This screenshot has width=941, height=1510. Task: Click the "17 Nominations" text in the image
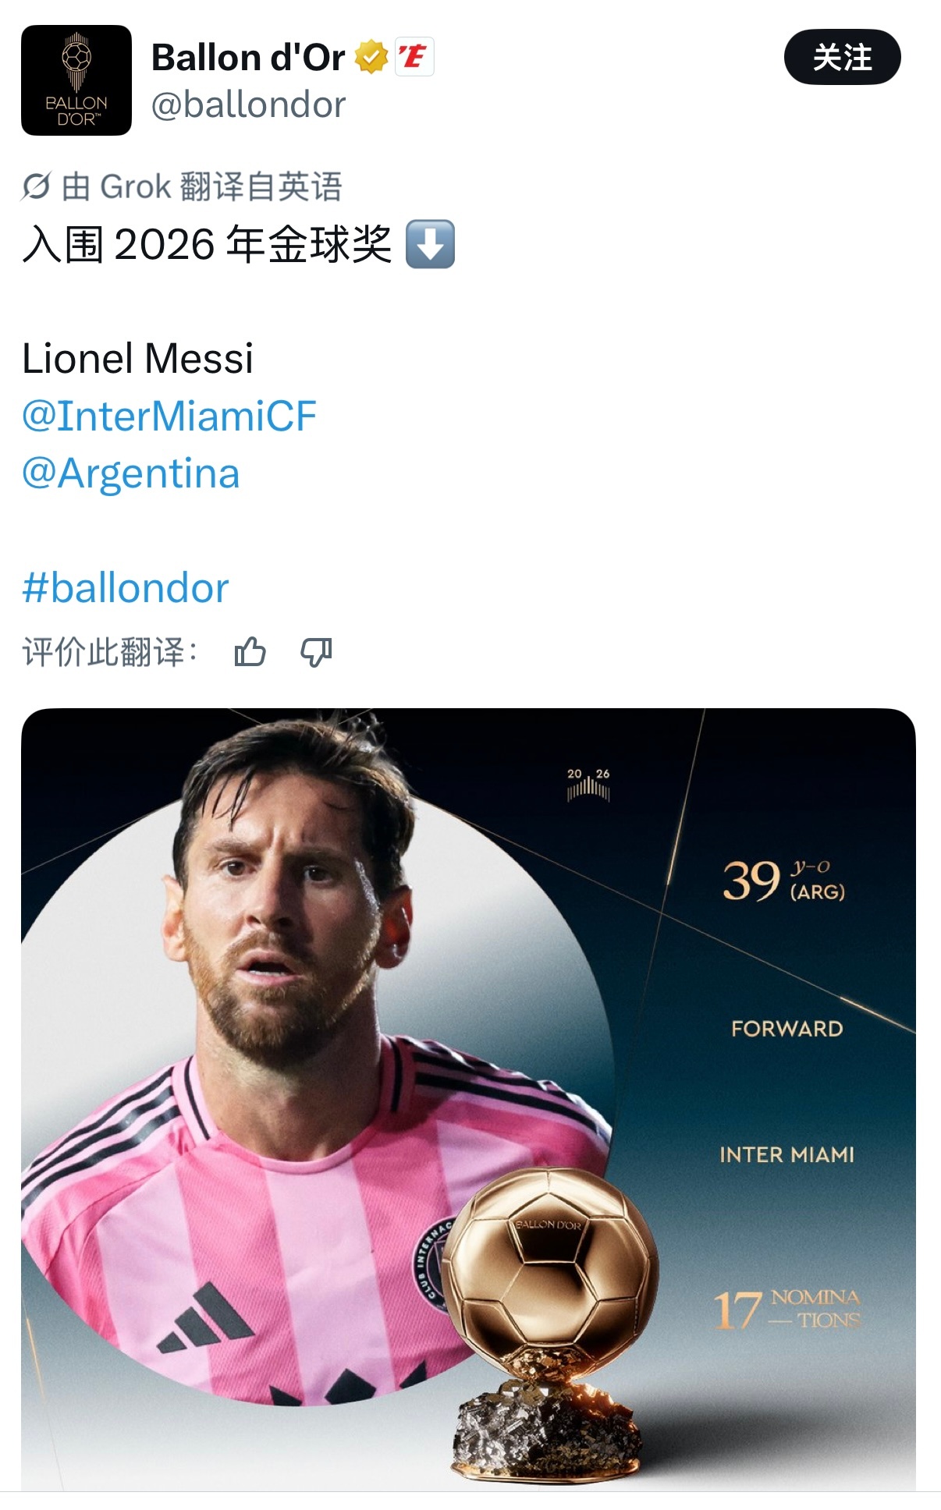[787, 1309]
